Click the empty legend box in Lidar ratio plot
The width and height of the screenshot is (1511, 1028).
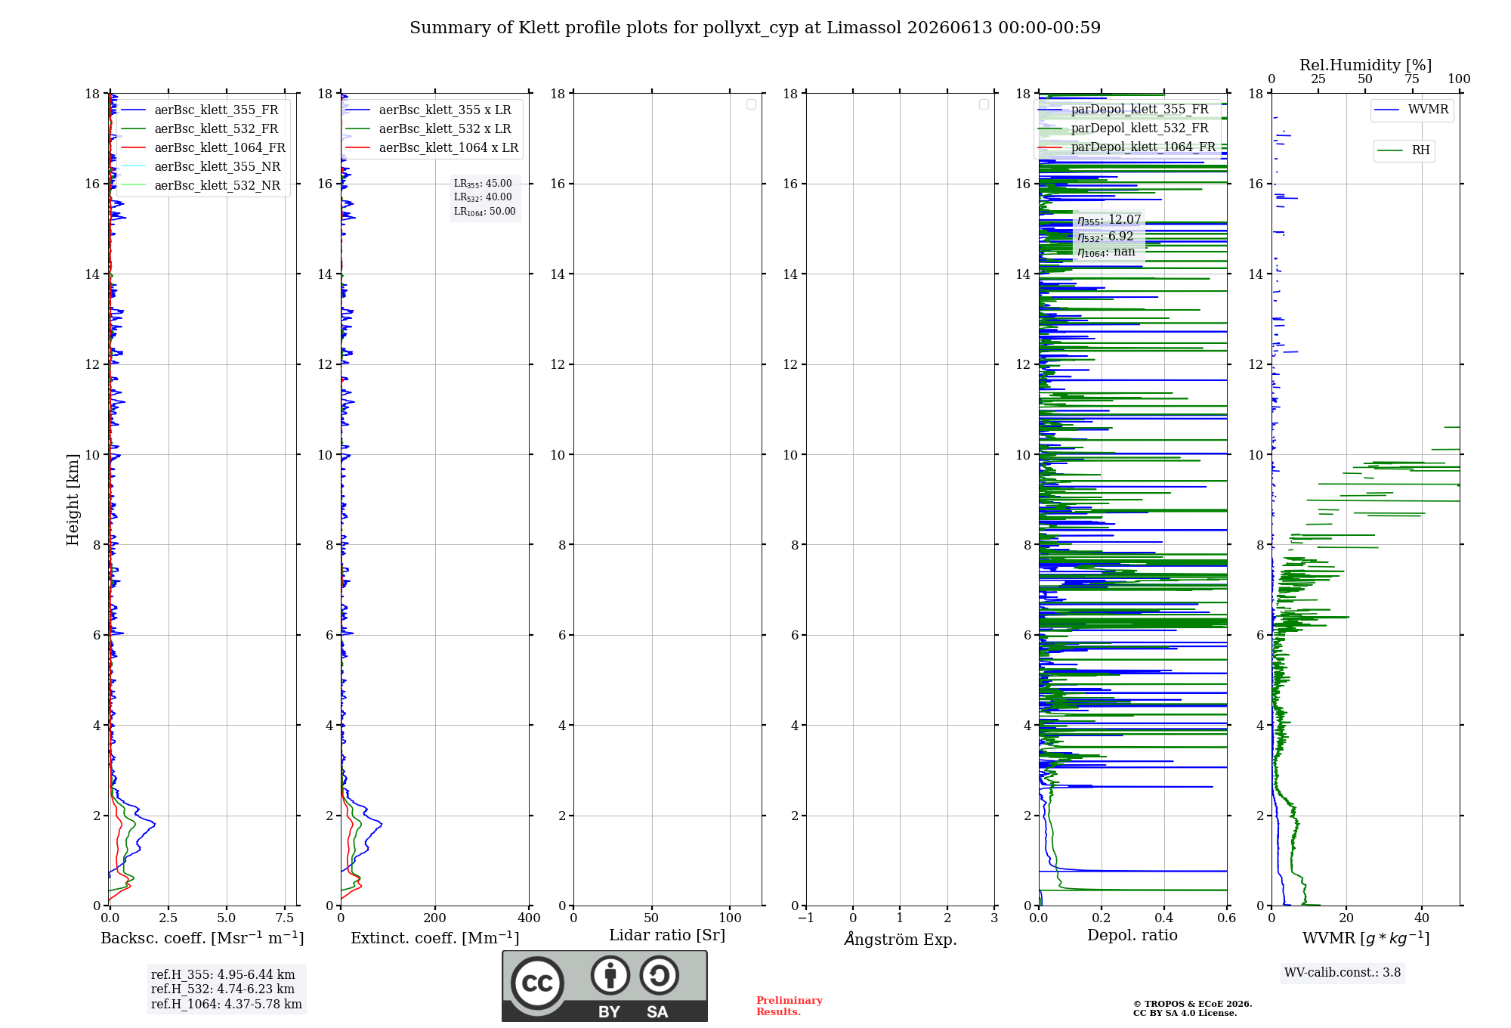751,104
